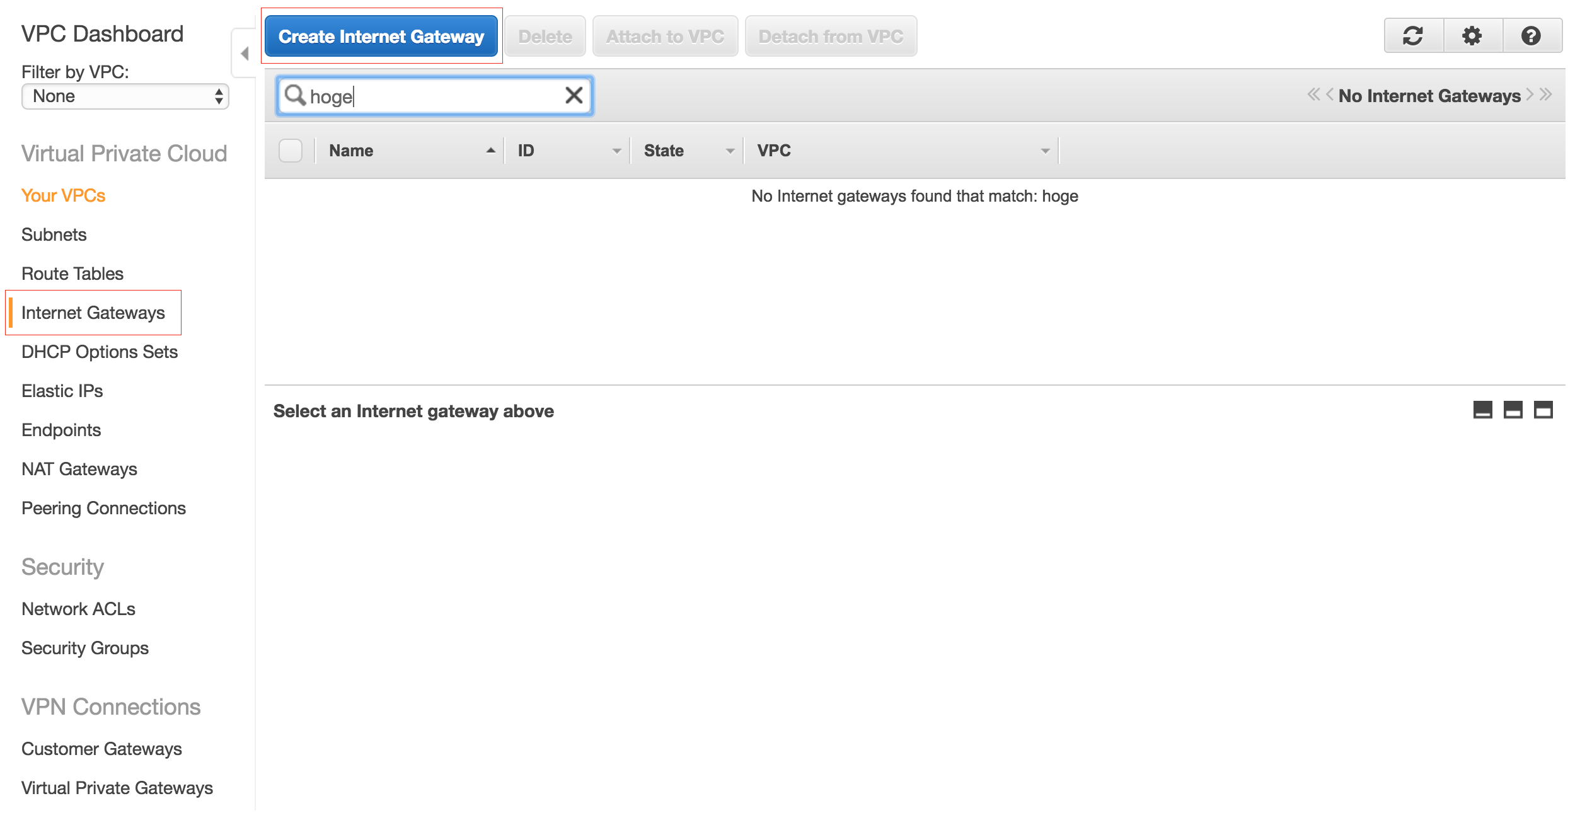
Task: Open Security Groups in sidebar
Action: (85, 648)
